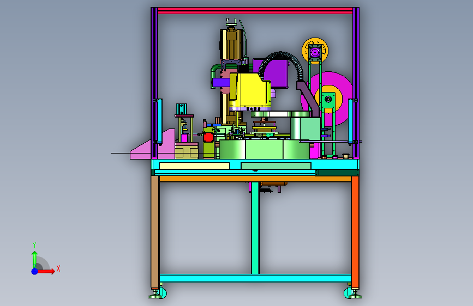Select the yellow housing on the machine head
The width and height of the screenshot is (473, 306).
click(x=250, y=91)
